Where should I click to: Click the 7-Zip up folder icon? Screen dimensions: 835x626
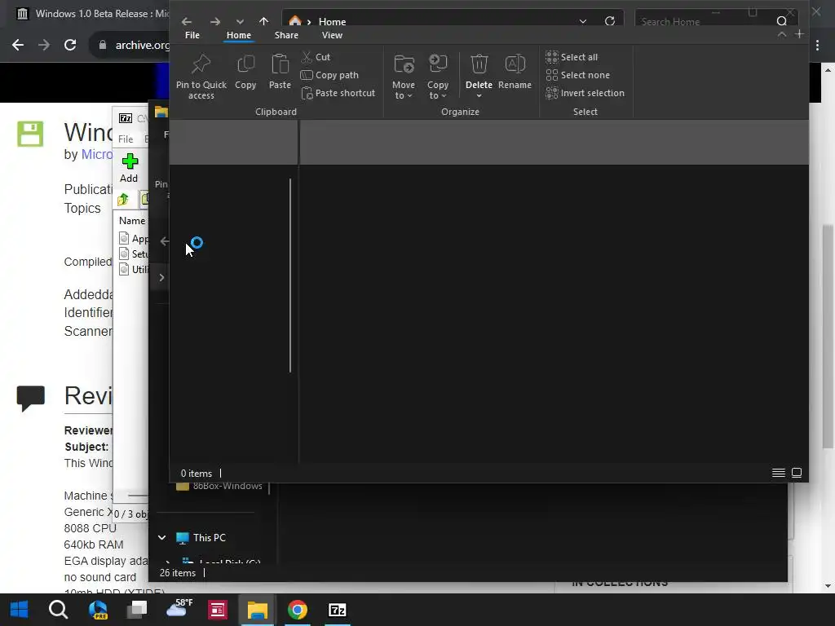click(x=124, y=200)
